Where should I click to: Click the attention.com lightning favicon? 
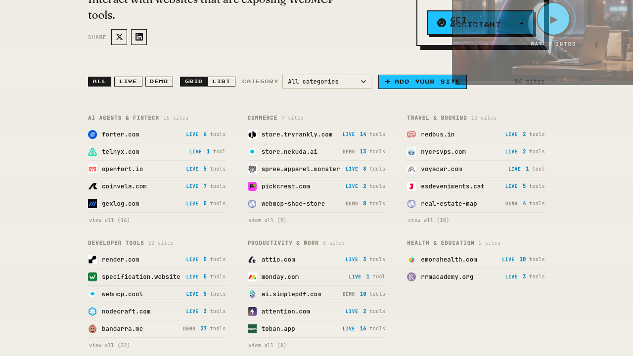point(252,311)
